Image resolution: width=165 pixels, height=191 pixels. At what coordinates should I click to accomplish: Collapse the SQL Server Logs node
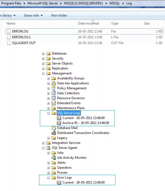point(48,113)
